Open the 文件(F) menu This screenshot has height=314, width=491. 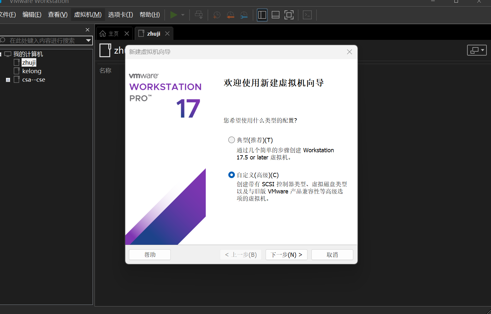click(8, 15)
